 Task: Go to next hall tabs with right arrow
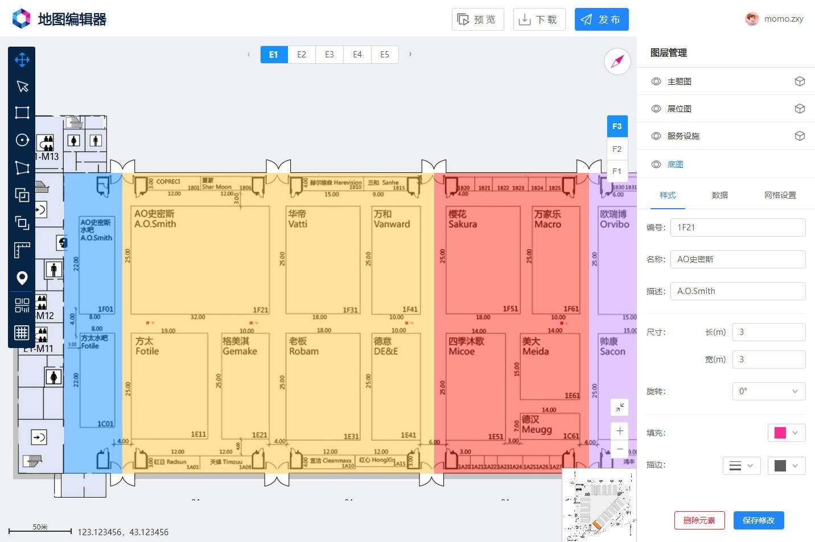coord(410,55)
